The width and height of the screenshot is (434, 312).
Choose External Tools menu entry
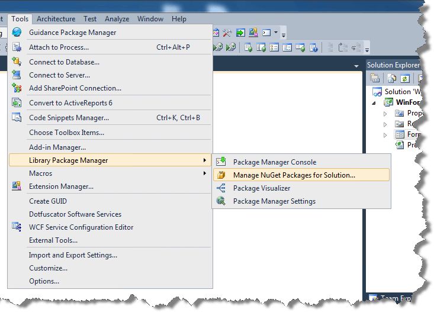pyautogui.click(x=110, y=240)
